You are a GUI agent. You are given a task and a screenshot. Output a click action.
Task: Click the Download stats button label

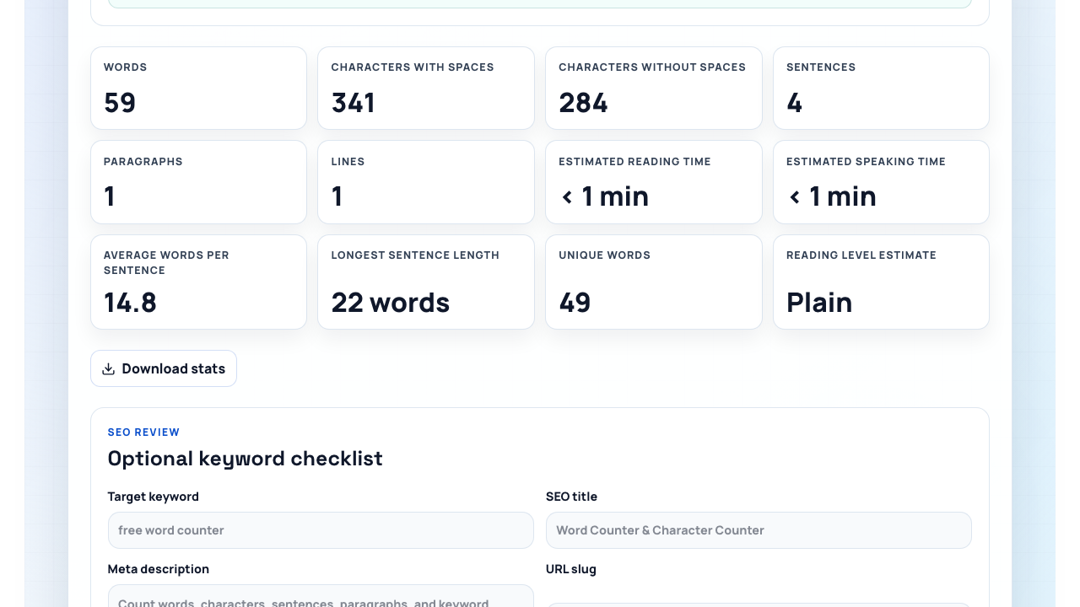[x=174, y=368]
